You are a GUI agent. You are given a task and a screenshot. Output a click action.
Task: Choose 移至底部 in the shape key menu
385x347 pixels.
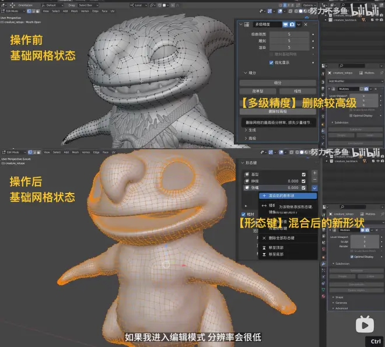(x=288, y=254)
